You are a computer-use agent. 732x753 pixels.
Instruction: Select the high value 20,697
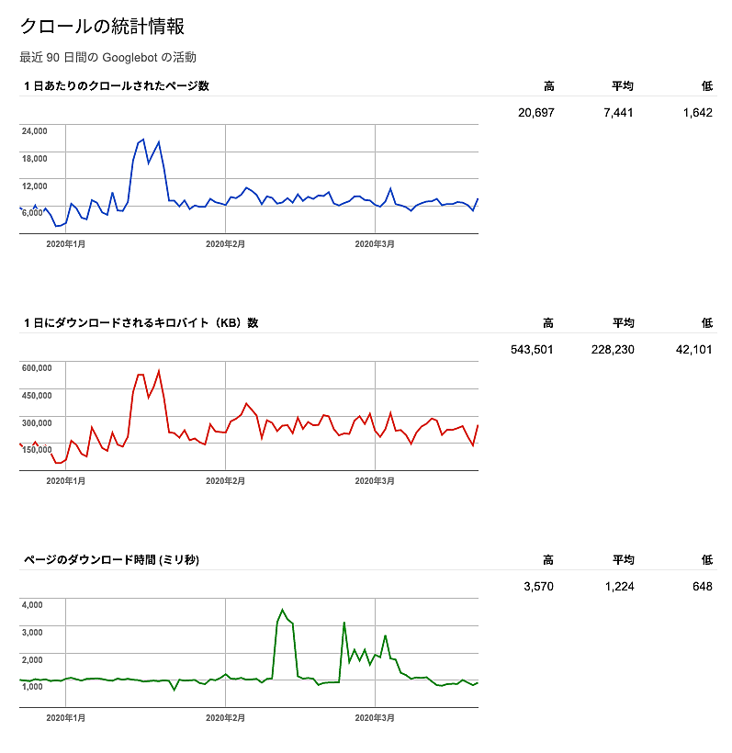536,113
